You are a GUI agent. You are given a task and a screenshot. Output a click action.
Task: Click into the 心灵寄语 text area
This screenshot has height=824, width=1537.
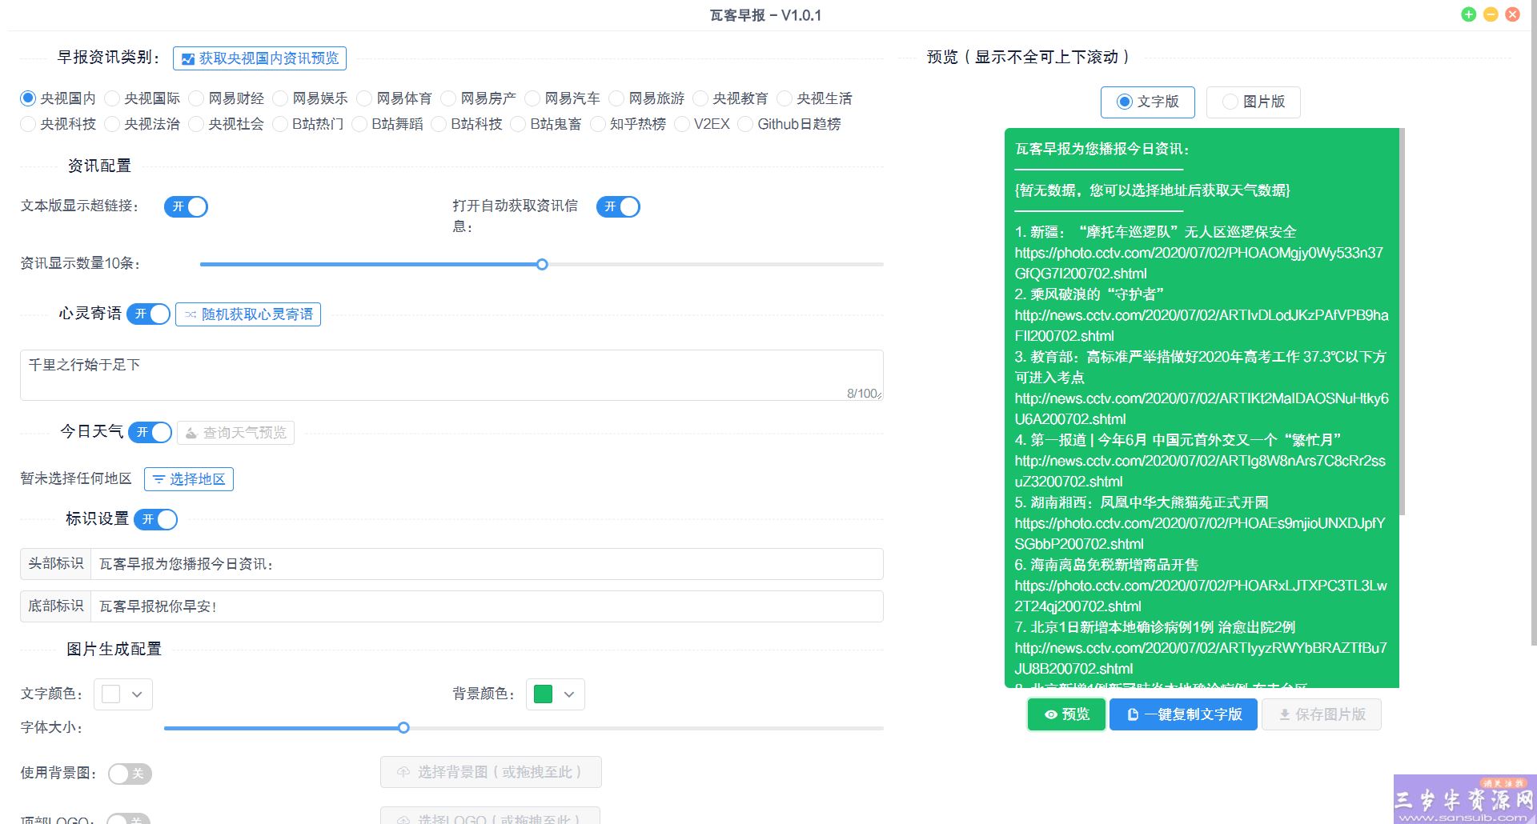[451, 375]
